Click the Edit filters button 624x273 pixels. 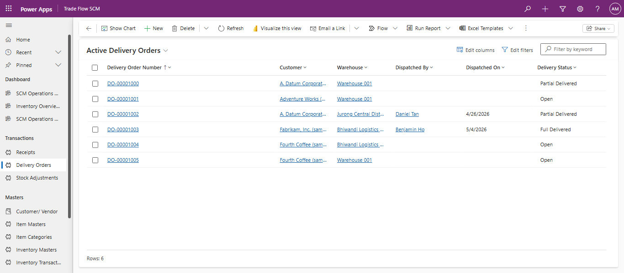click(x=517, y=50)
